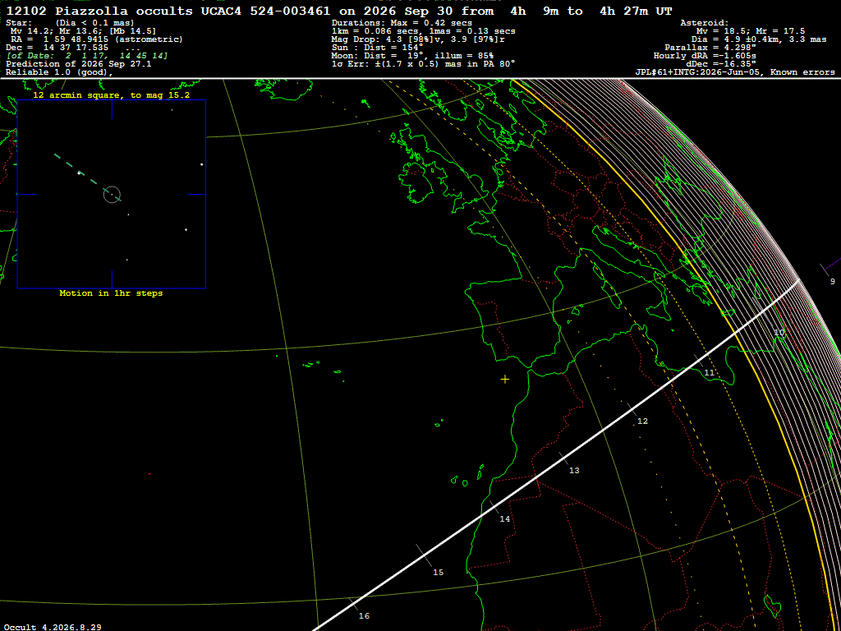Click the 'Motion in 1hr steps' caption

click(x=111, y=293)
